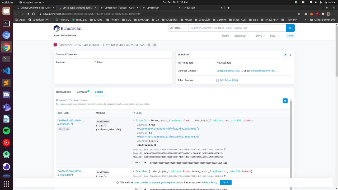The width and height of the screenshot is (338, 190).
Task: Expand the Misc menu
Action: pyautogui.click(x=274, y=36)
